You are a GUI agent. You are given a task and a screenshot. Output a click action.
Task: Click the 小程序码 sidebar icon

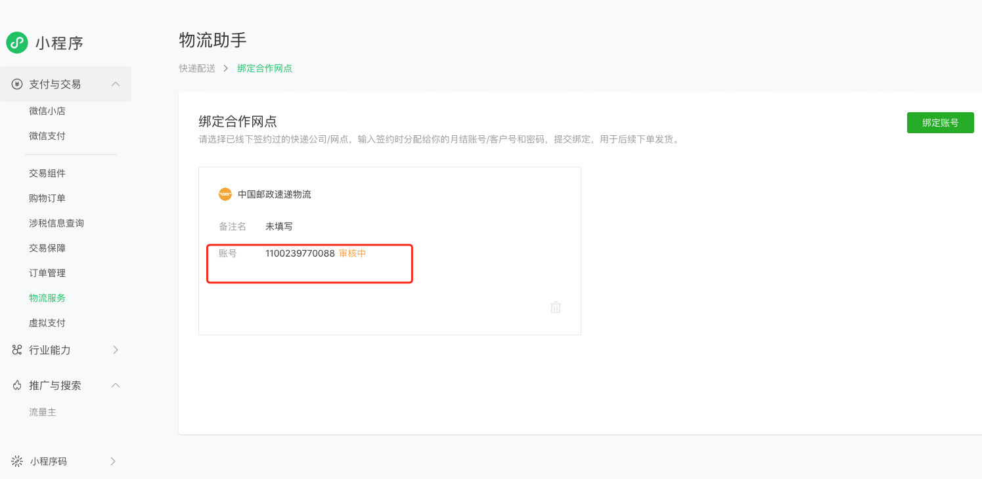coord(17,461)
